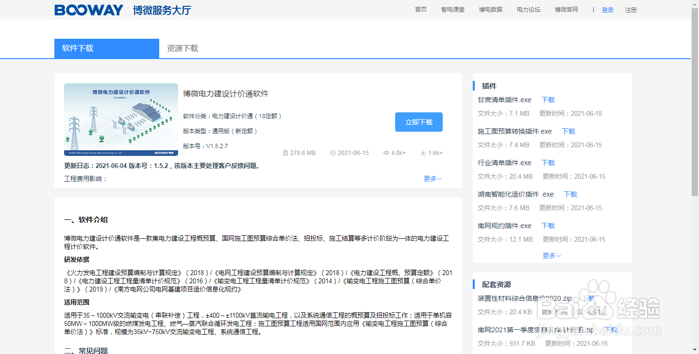The width and height of the screenshot is (699, 354).
Task: Click the eye views icon beside 4.0k+
Action: click(x=386, y=153)
